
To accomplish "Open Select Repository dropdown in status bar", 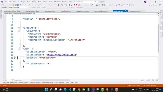I will coord(151,86).
